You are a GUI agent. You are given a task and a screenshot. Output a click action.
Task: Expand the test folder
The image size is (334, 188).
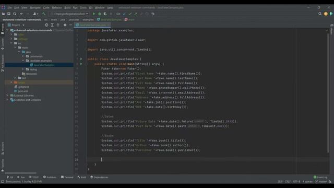15,78
